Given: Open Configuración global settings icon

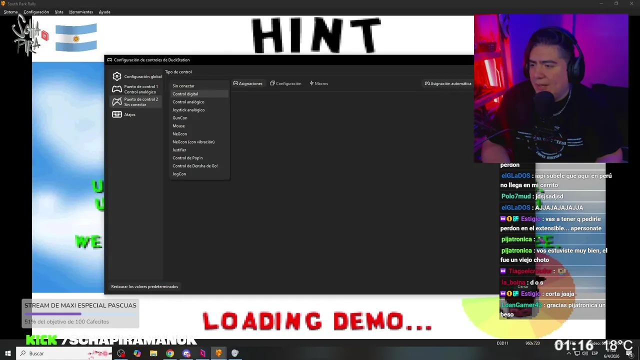Looking at the screenshot, I should tap(116, 76).
